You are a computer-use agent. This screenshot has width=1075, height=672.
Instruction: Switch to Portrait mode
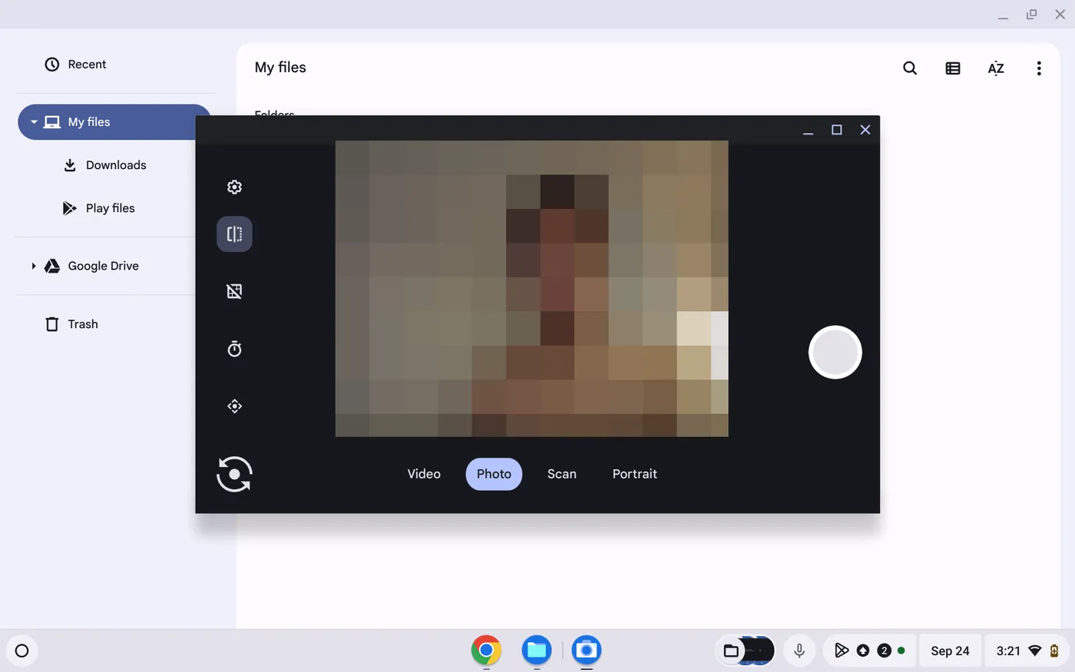pyautogui.click(x=635, y=474)
